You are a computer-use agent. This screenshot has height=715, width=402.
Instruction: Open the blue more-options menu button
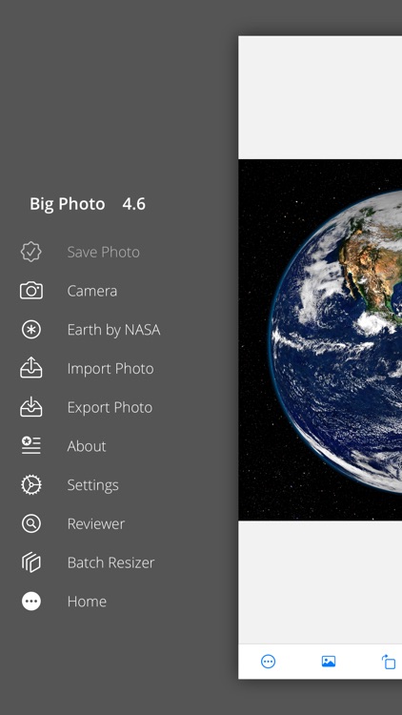pyautogui.click(x=268, y=662)
